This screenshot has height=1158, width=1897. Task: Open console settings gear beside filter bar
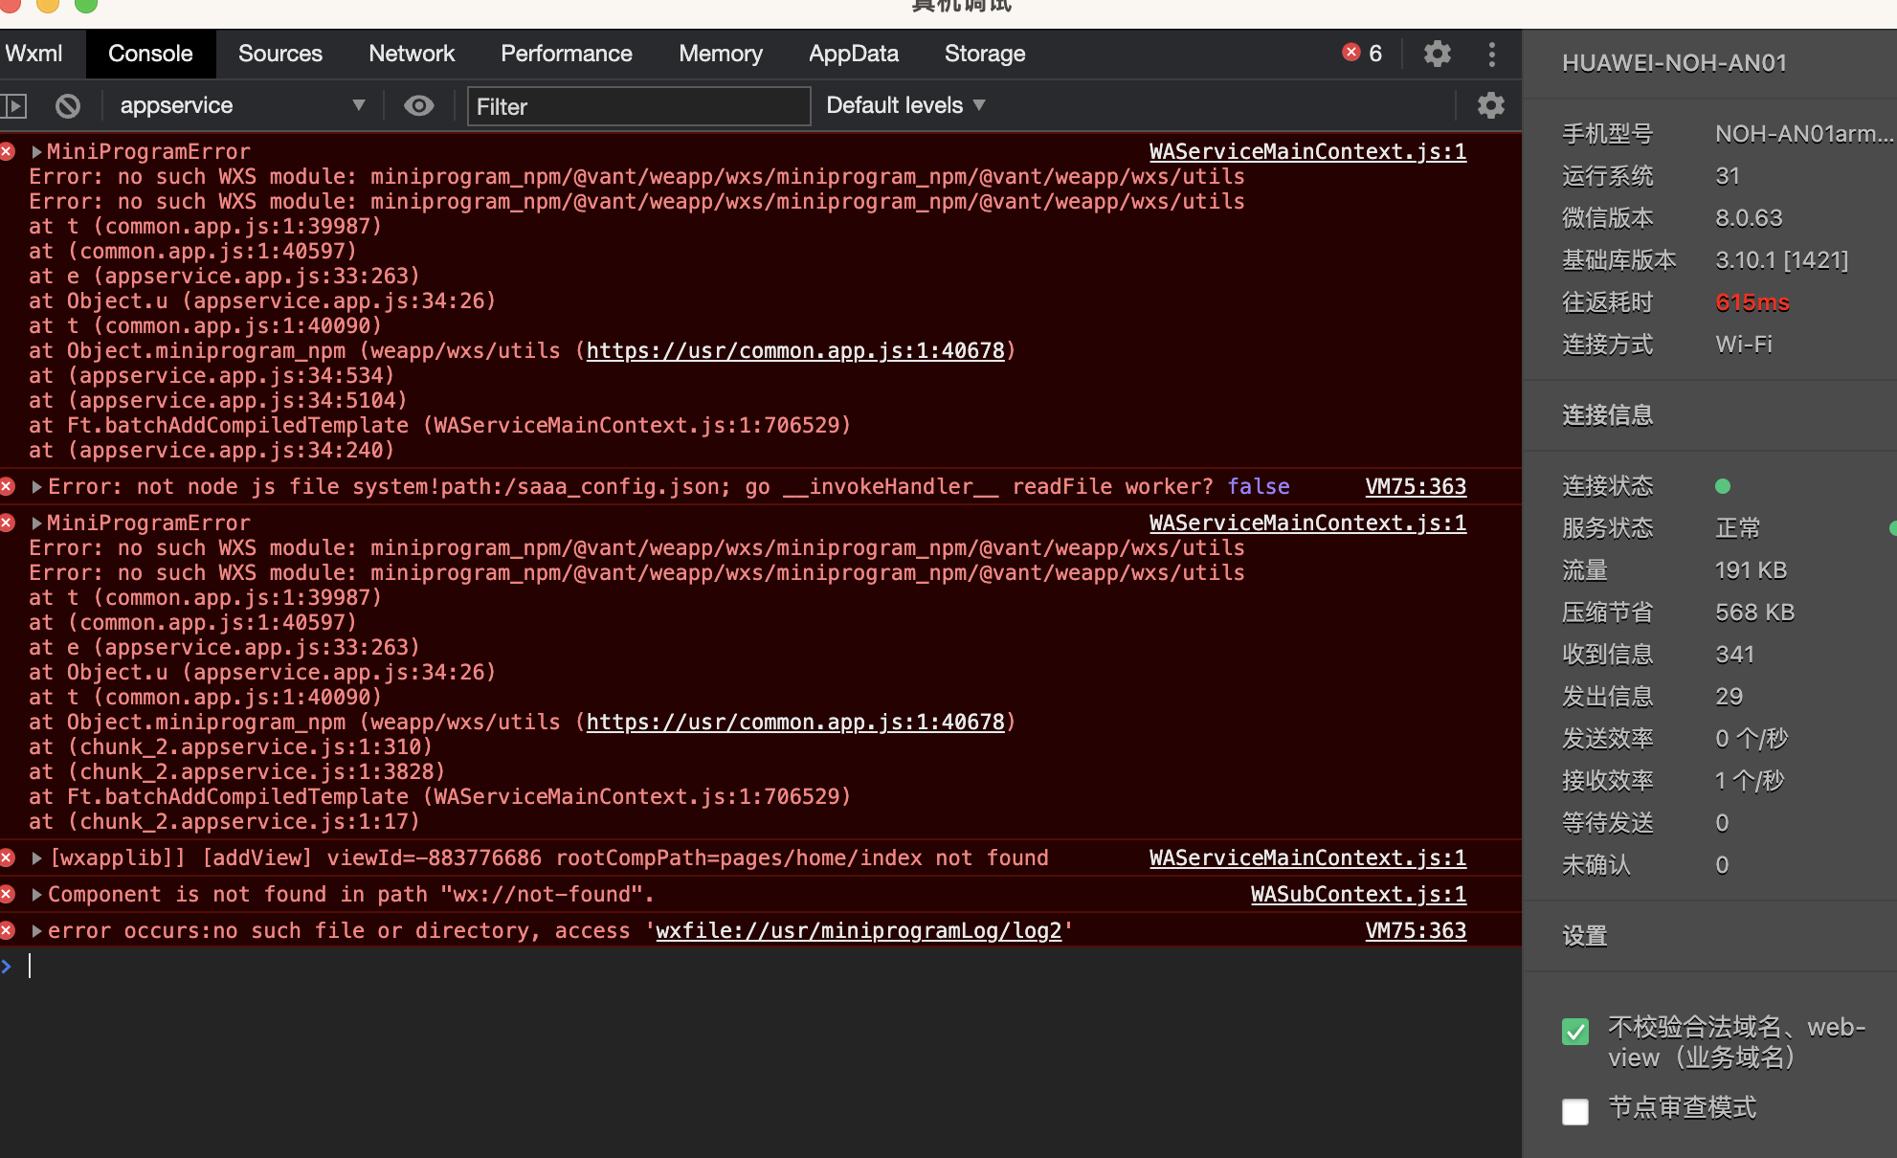[x=1490, y=105]
